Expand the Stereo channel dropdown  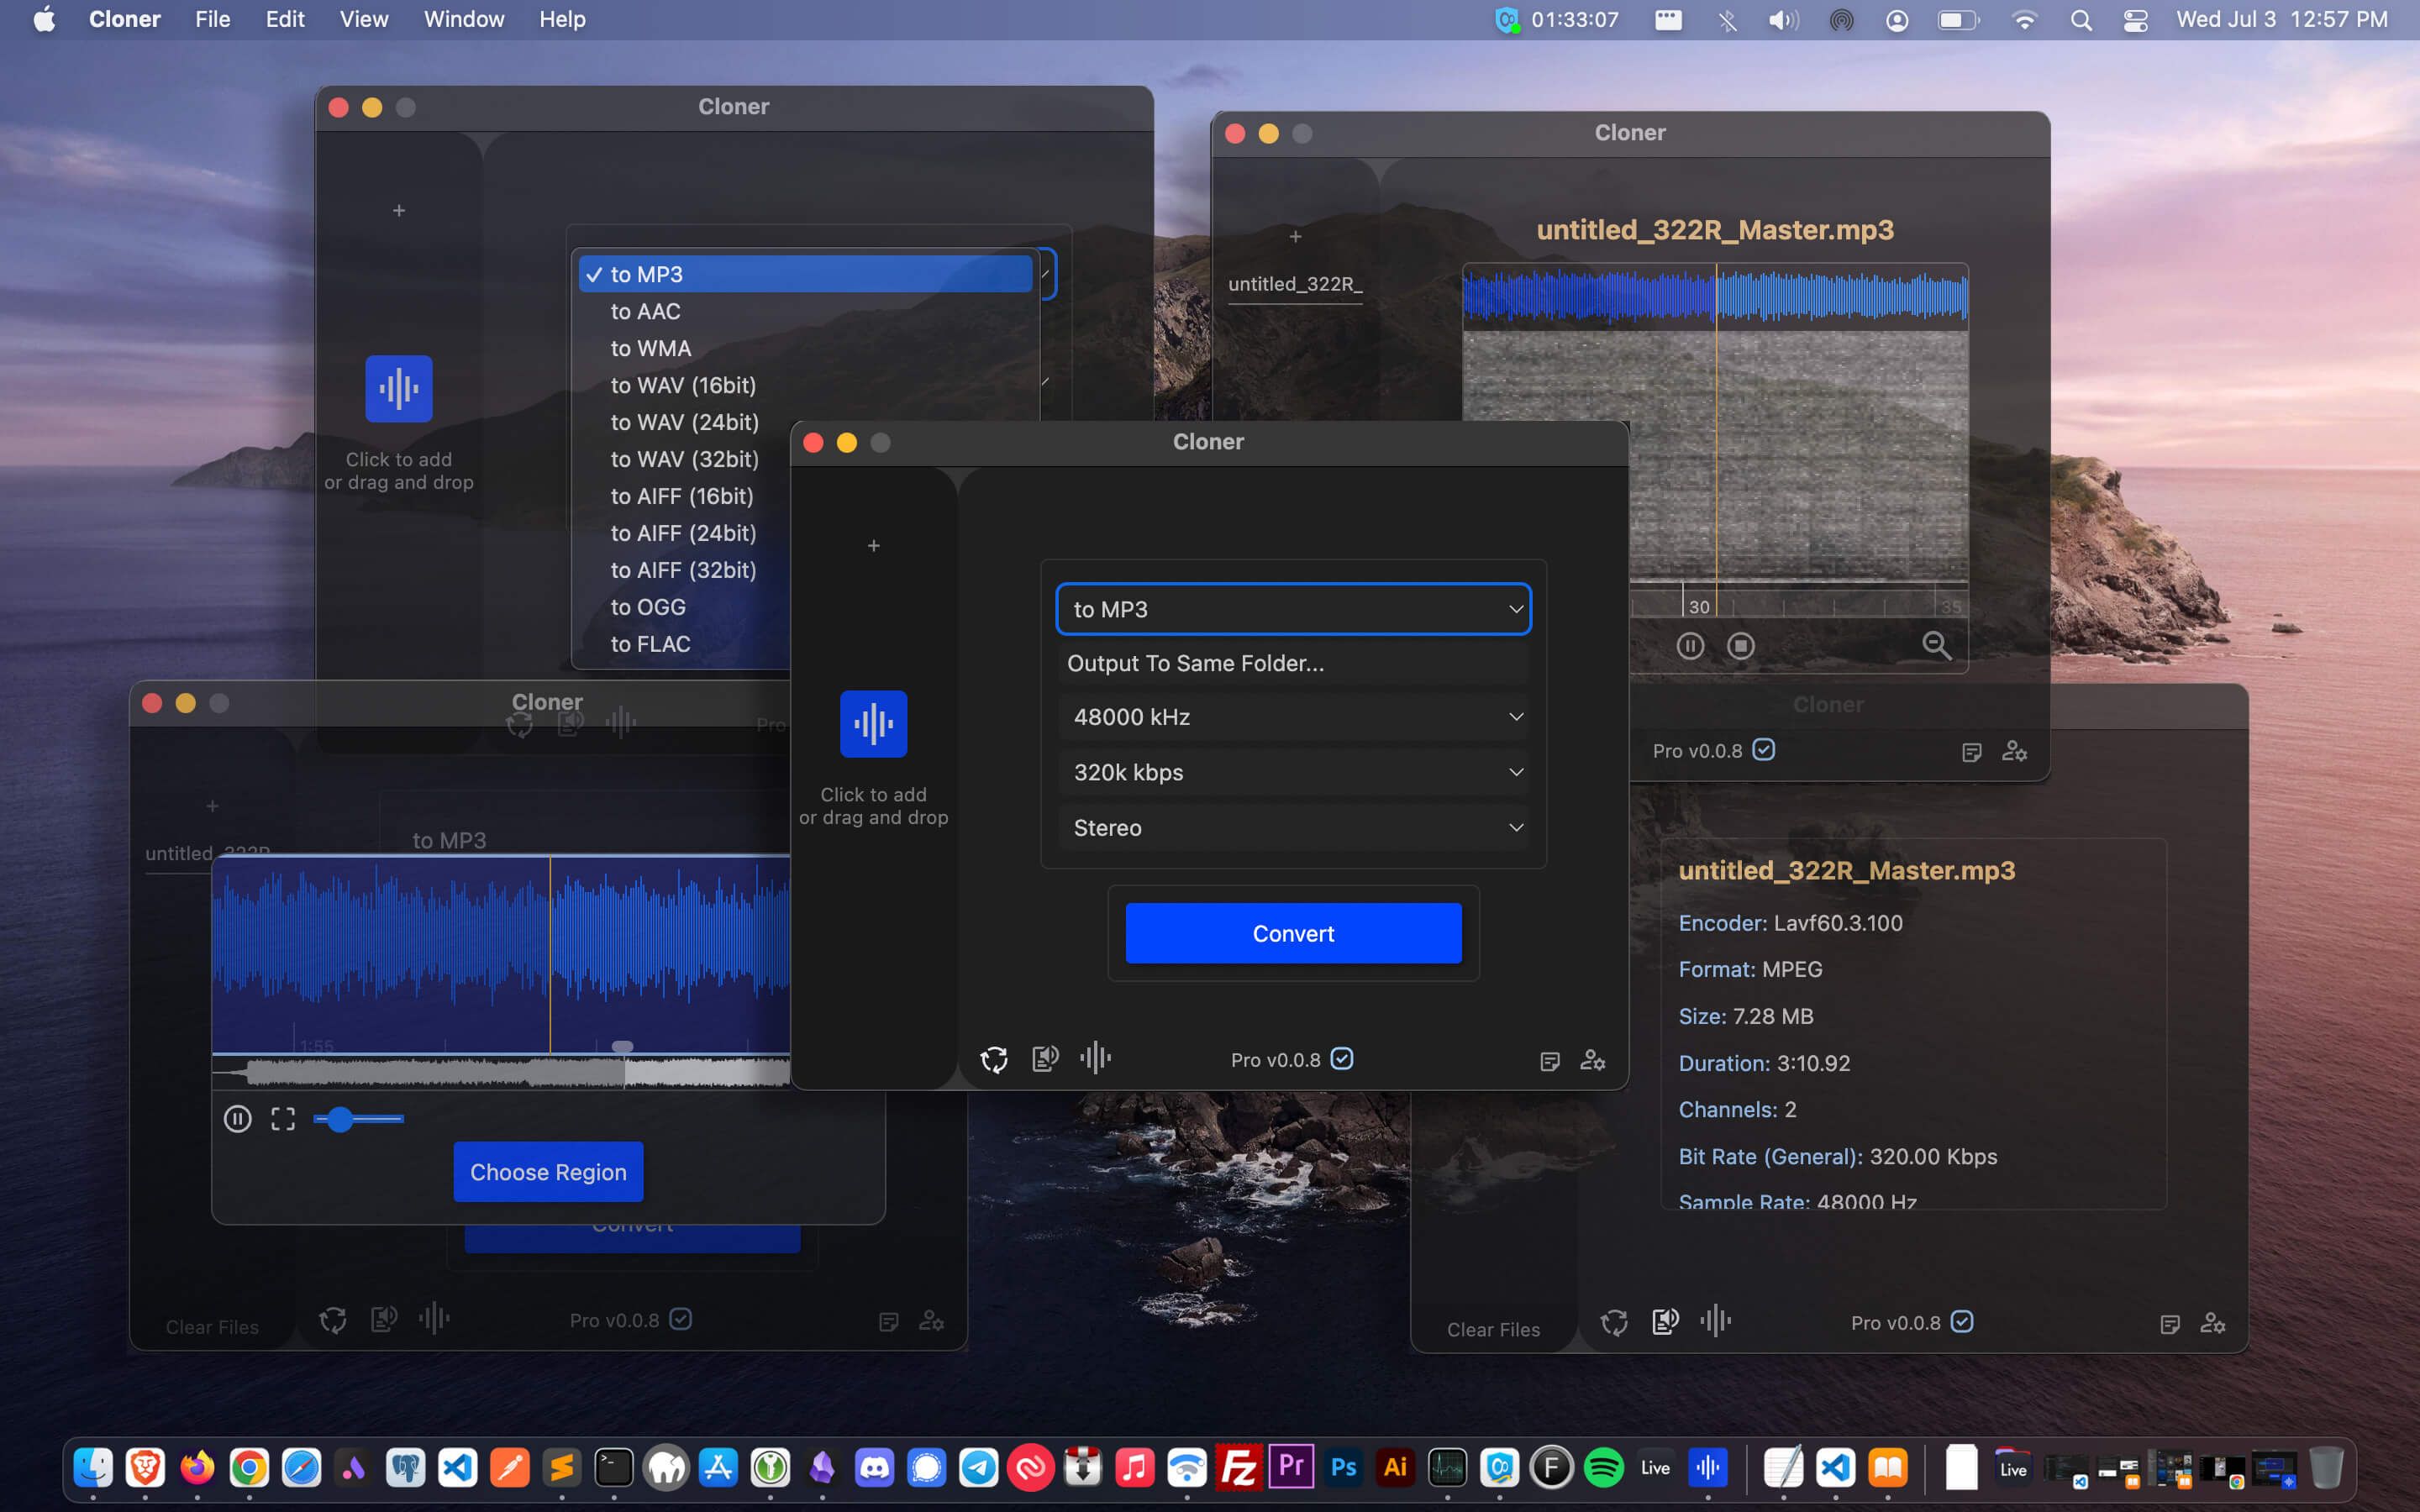point(1293,828)
